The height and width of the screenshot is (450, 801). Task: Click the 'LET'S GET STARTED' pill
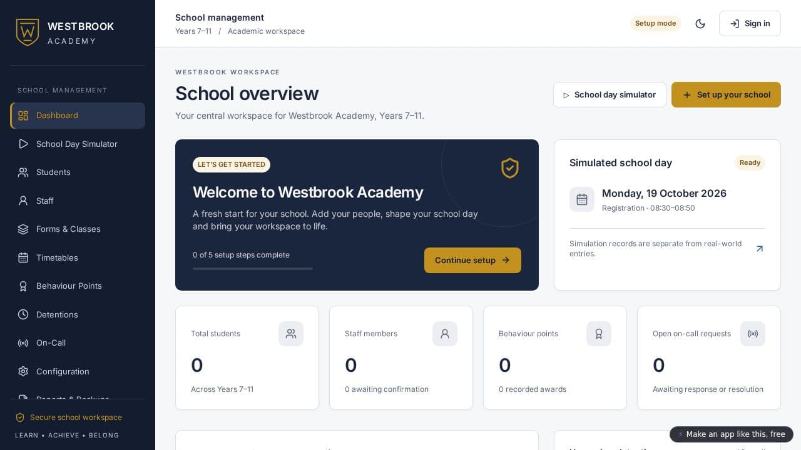[232, 164]
